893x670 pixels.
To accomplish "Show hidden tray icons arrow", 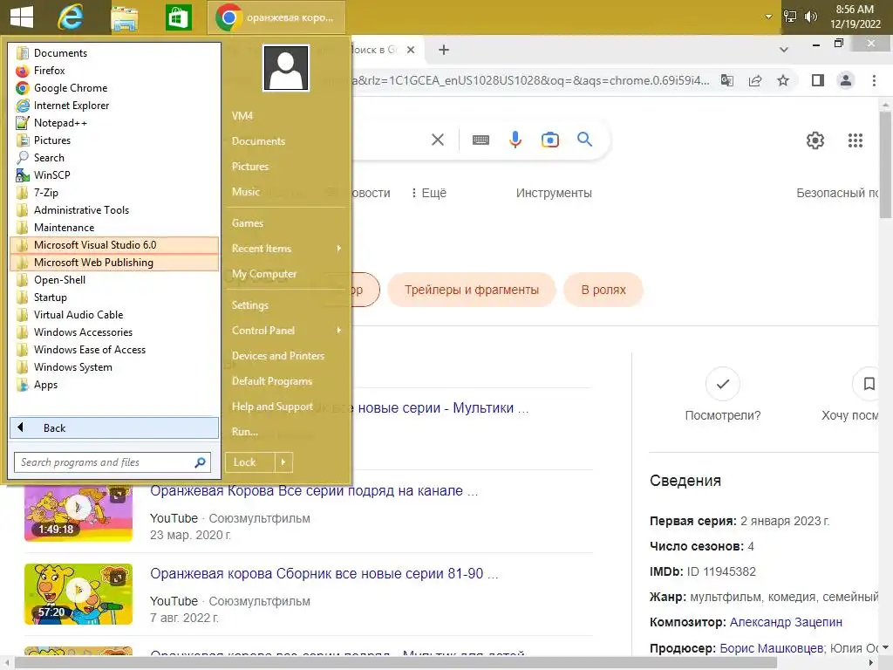I will 768,17.
